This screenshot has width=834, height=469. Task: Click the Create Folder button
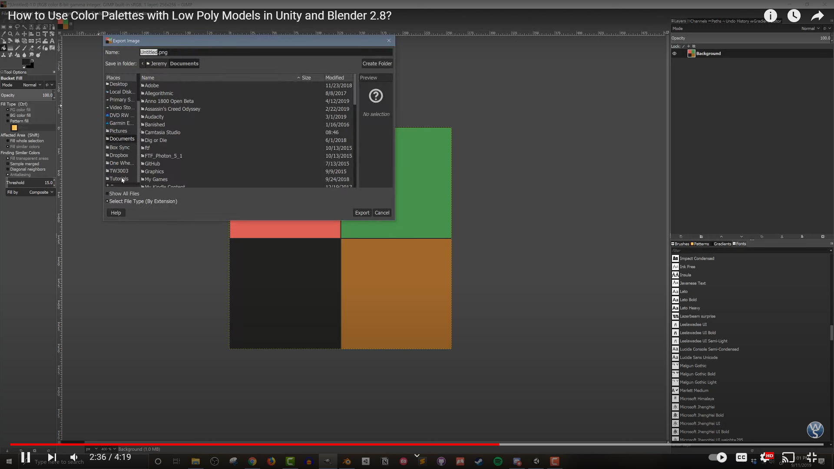pyautogui.click(x=377, y=63)
